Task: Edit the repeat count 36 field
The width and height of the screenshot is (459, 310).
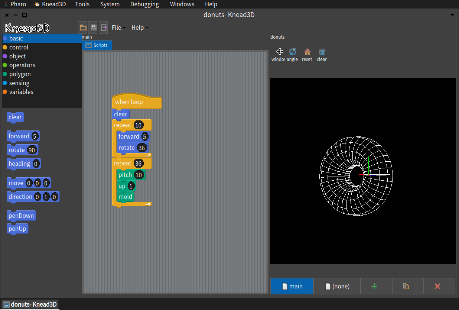Action: (139, 164)
